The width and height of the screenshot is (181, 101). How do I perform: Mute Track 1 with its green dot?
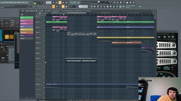(x=44, y=20)
